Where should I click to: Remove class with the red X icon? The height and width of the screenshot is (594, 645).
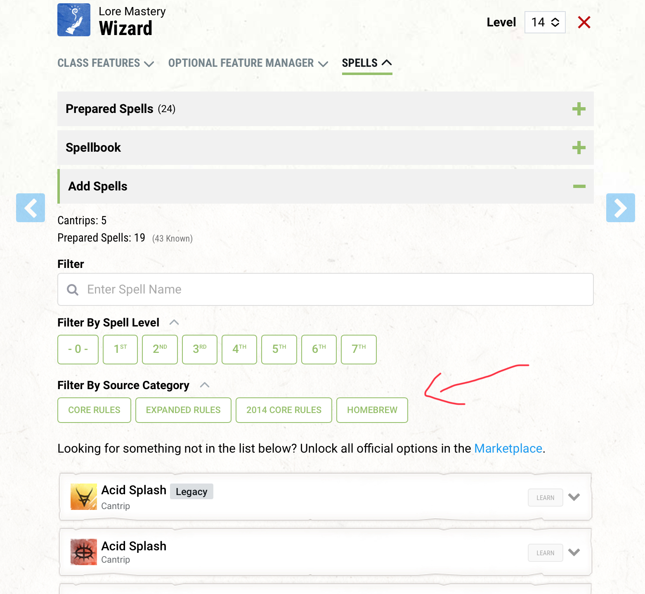tap(584, 22)
